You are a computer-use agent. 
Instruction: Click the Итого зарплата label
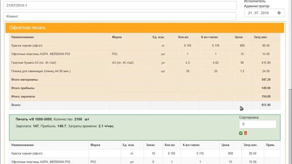[23, 97]
